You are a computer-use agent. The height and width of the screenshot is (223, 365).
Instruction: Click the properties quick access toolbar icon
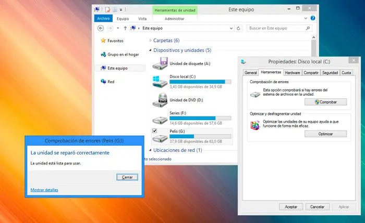coord(107,9)
